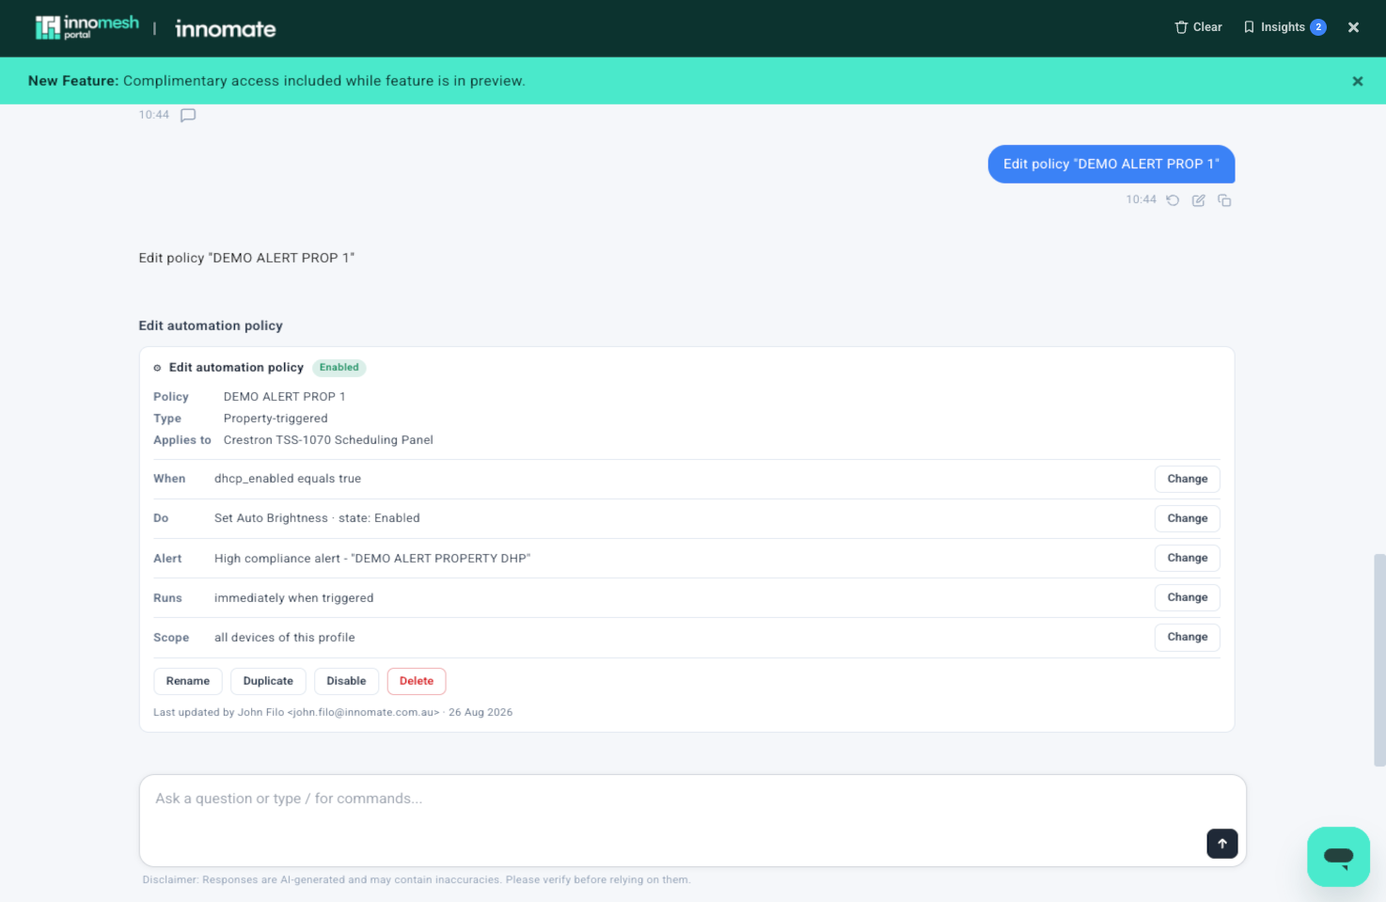The height and width of the screenshot is (902, 1386).
Task: Click the Insights count badge
Action: [1318, 27]
